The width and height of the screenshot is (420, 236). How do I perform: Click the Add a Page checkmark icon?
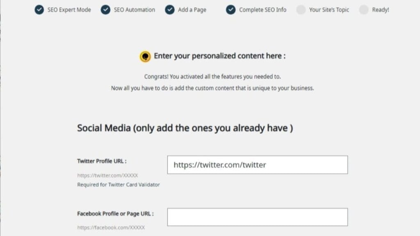pos(170,9)
